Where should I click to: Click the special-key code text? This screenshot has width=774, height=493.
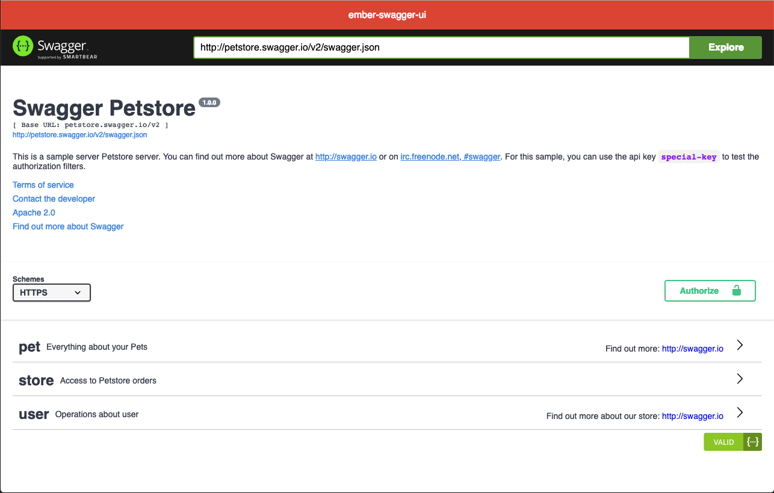pyautogui.click(x=689, y=157)
